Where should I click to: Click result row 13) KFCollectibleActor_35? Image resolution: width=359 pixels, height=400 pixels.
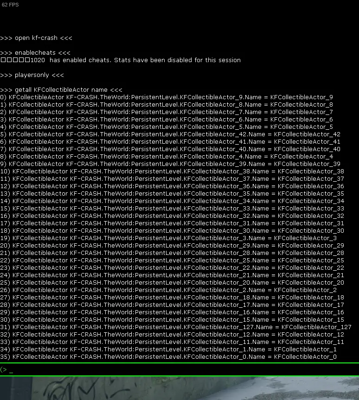click(x=172, y=193)
